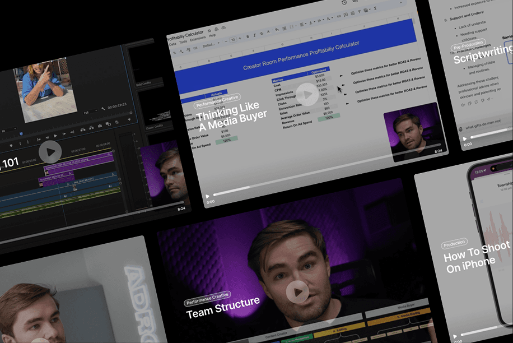This screenshot has width=513, height=343.
Task: Click small play icon on iPhone shoot card
Action: pyautogui.click(x=455, y=336)
